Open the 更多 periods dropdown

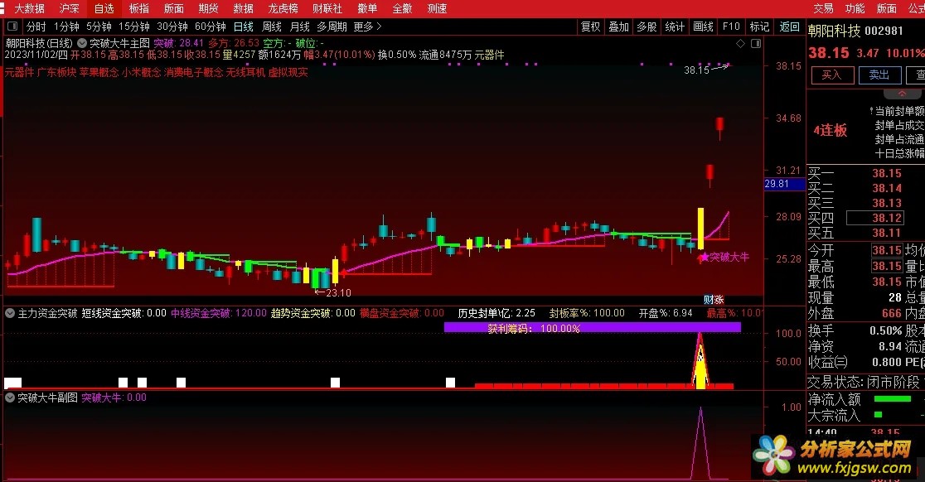tap(367, 27)
